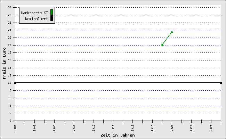Click the y-axis label 14
The image size is (226, 139).
pyautogui.click(x=10, y=68)
